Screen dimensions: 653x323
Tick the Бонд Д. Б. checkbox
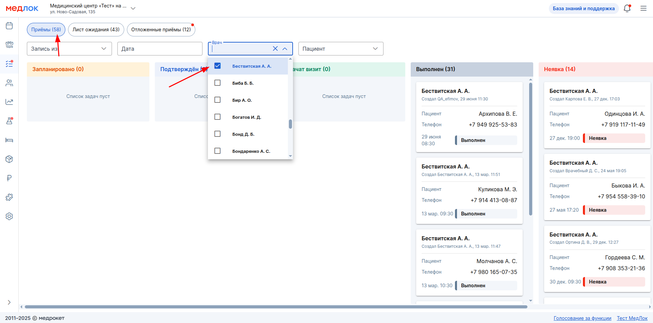point(217,134)
